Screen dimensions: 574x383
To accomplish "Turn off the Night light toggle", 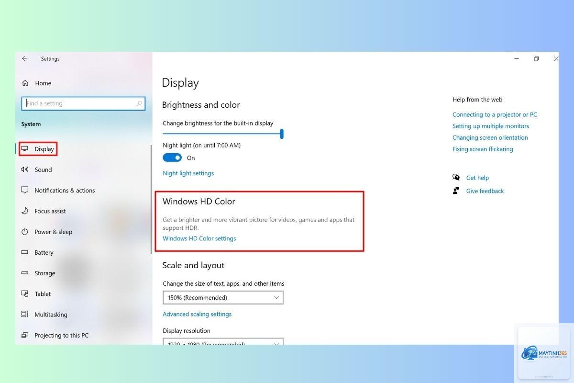I will [x=172, y=158].
